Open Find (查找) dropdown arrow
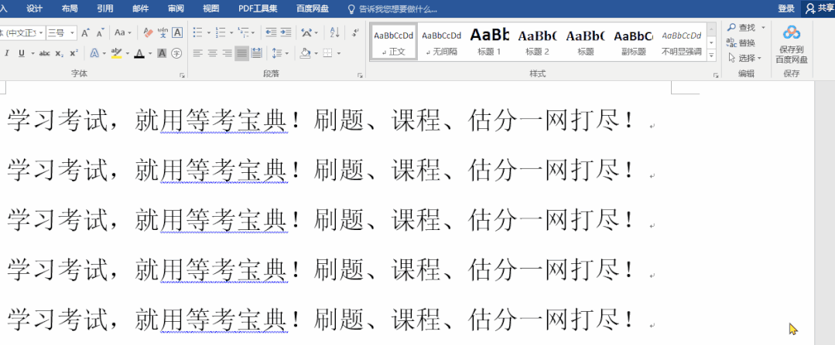 (763, 27)
